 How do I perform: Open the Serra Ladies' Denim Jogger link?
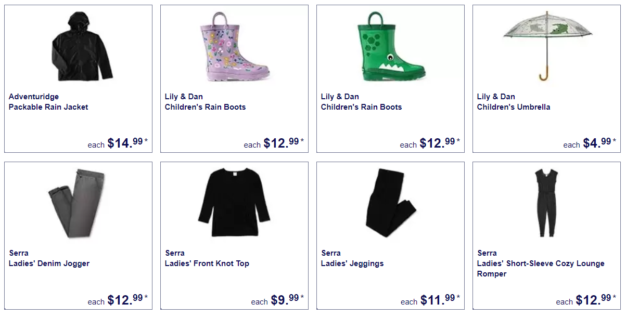coord(49,258)
